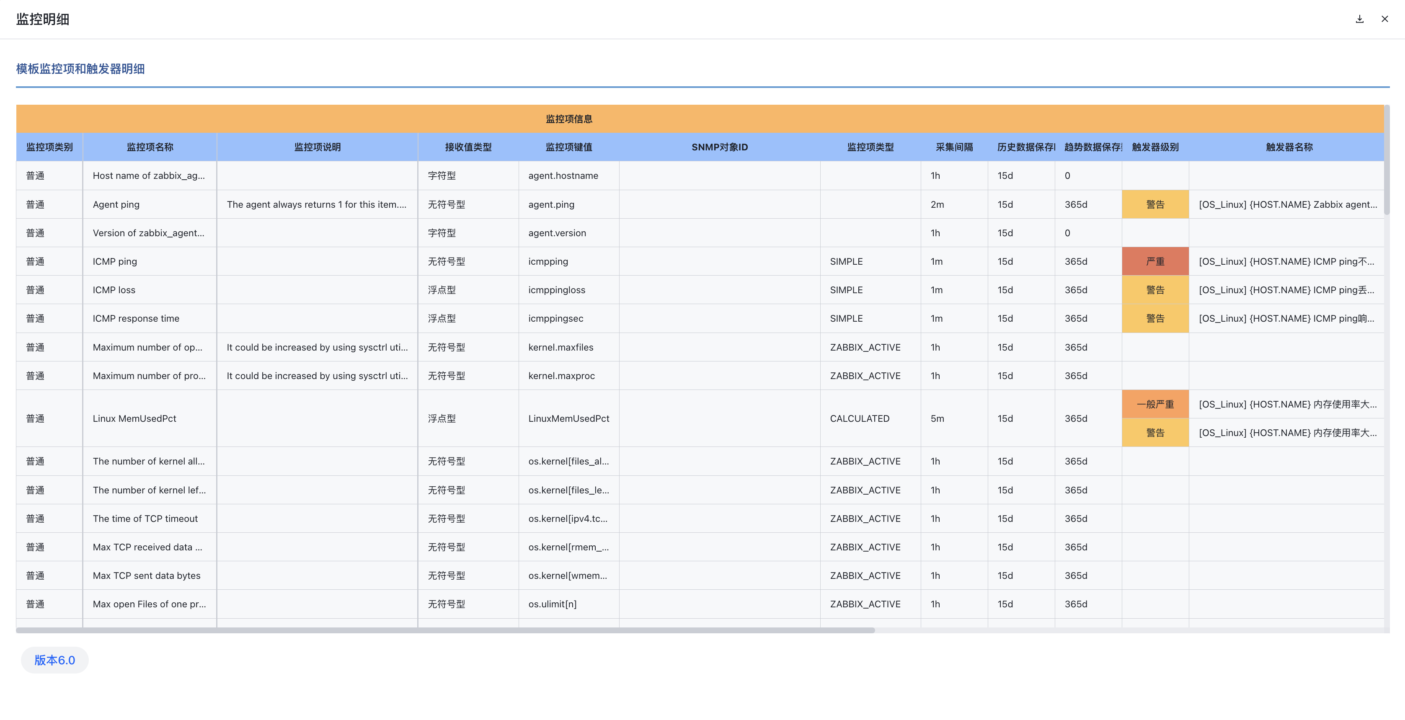The image size is (1405, 720).
Task: Click the vertical scrollbar at table right
Action: [1387, 160]
